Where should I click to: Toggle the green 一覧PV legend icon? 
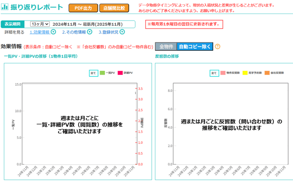(x=102, y=73)
